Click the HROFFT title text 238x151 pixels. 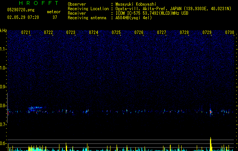pos(39,3)
